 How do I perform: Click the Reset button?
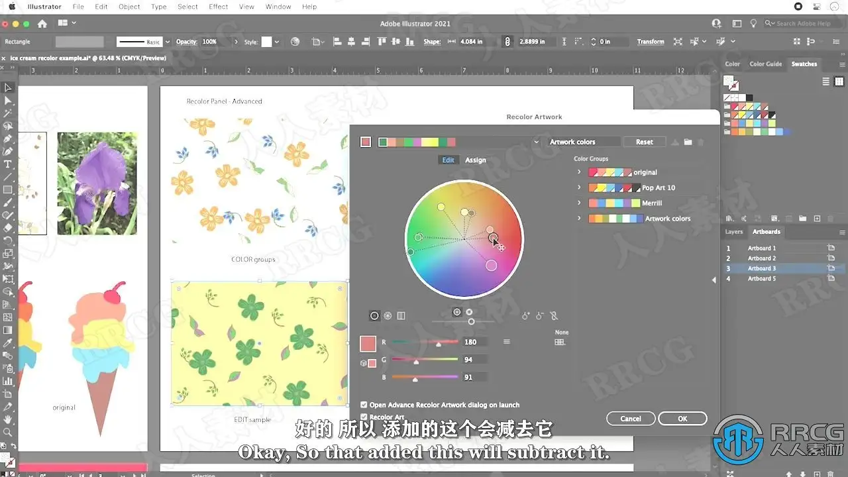point(644,142)
